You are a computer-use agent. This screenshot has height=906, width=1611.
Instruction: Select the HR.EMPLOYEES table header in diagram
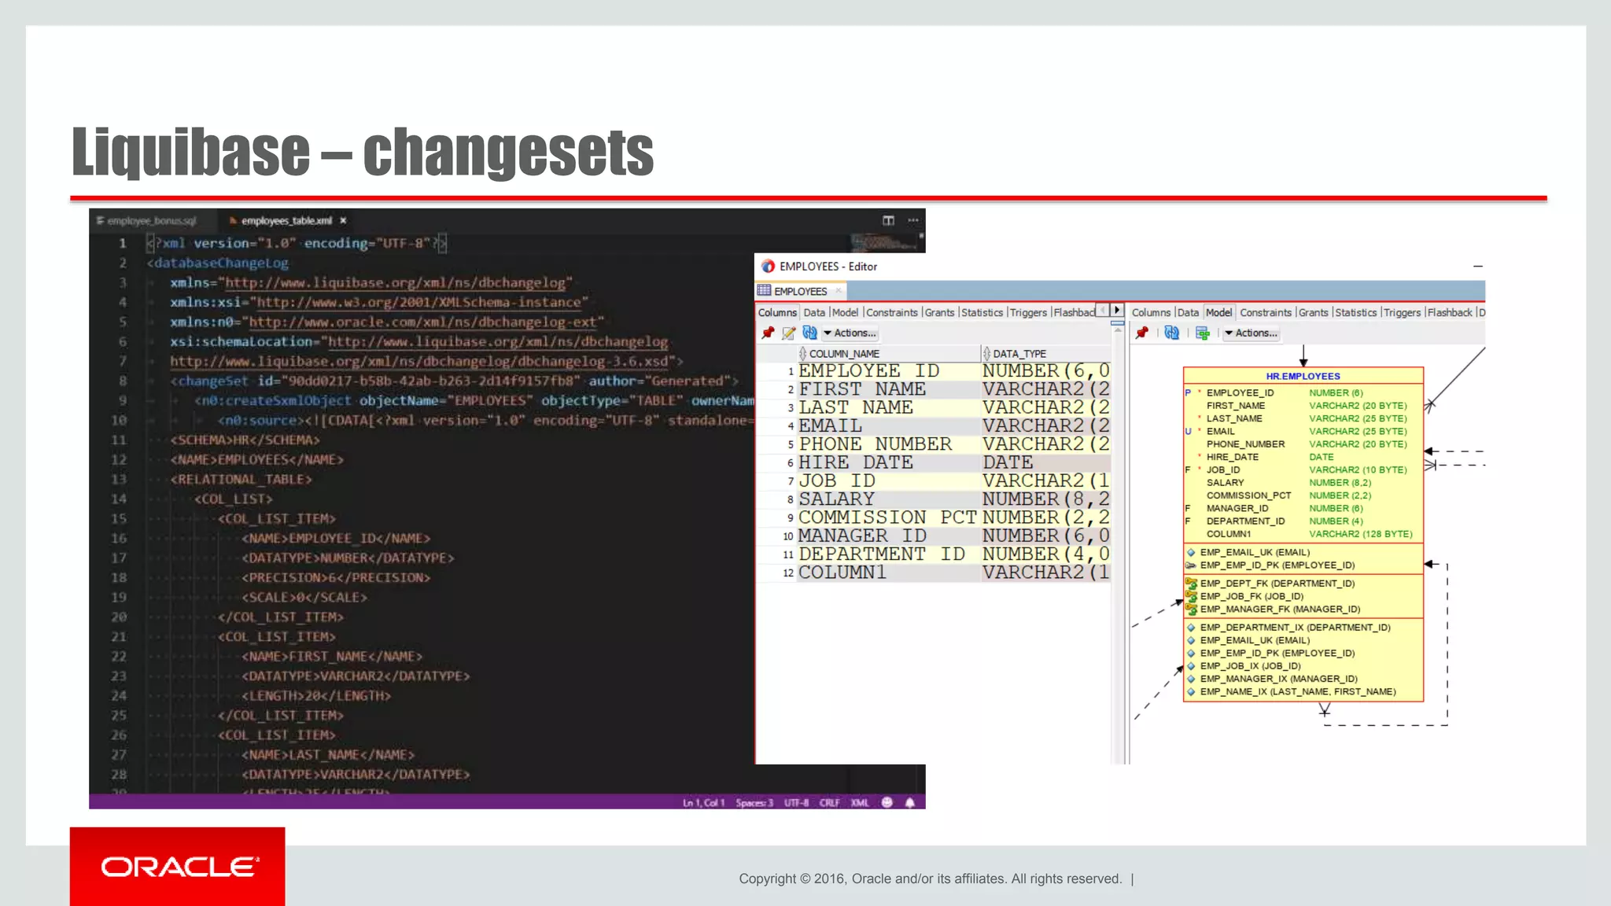[x=1303, y=376]
